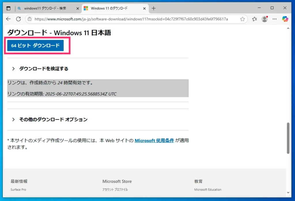Open the Surface Pro footer link
Screen dimensions: 295x201
click(18, 189)
